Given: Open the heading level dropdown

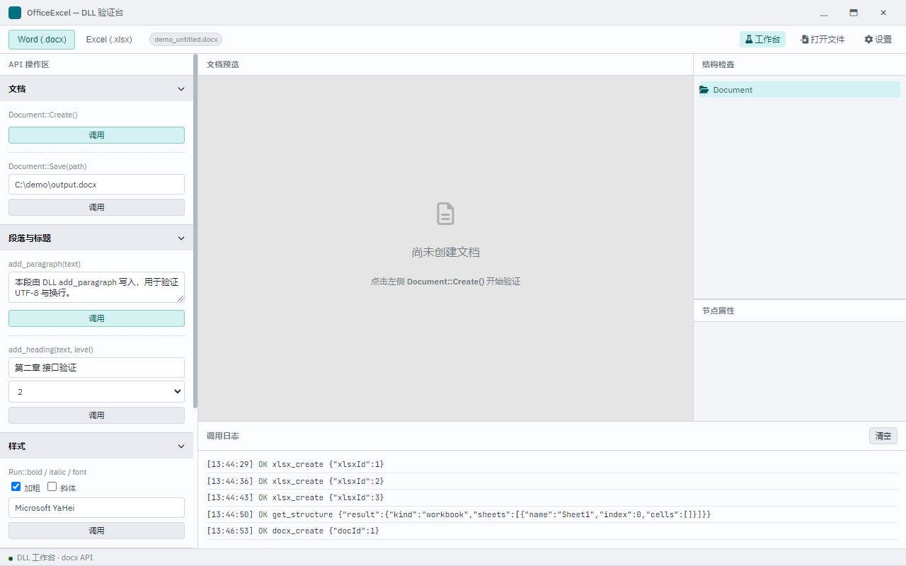Looking at the screenshot, I should (96, 392).
